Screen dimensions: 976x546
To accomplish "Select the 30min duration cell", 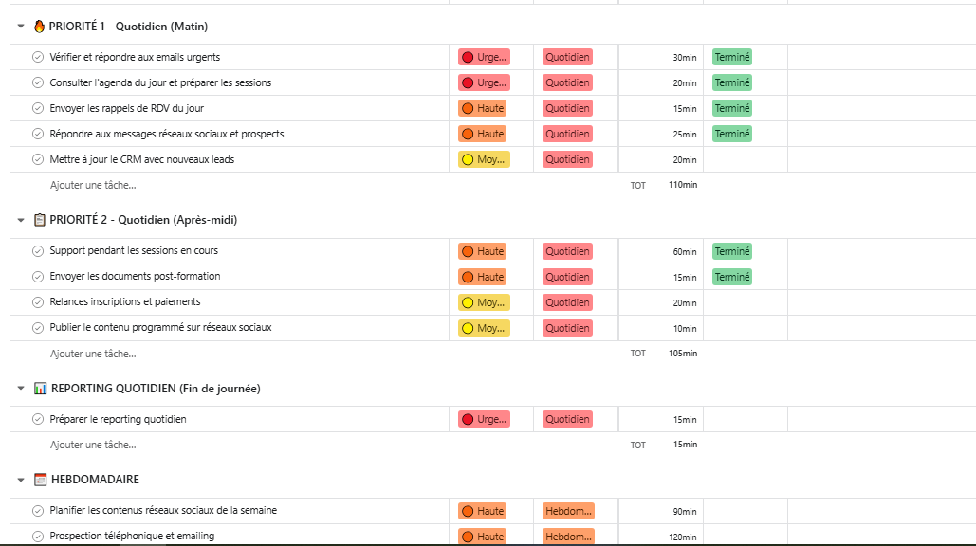I will click(661, 57).
